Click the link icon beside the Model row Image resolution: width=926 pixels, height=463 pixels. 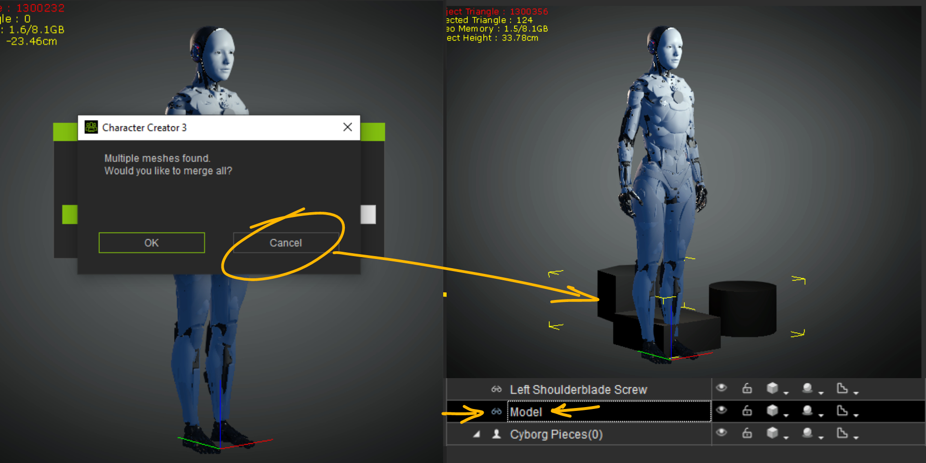(x=496, y=411)
